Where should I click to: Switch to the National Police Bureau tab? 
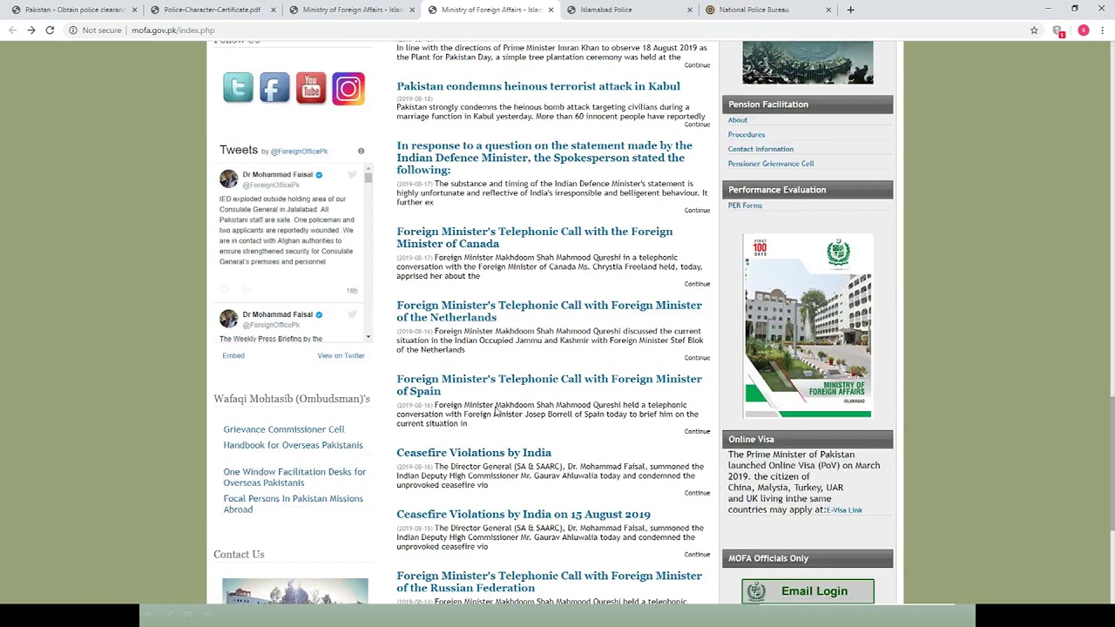pyautogui.click(x=767, y=10)
